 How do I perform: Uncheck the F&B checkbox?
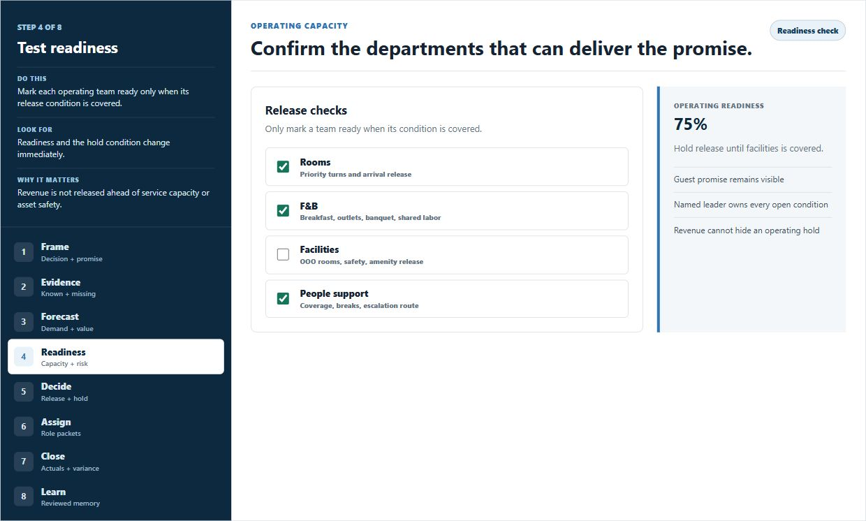coord(283,210)
